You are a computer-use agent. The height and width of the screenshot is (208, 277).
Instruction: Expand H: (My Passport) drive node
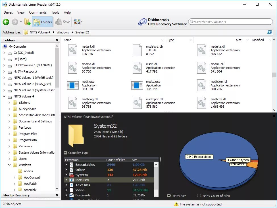coord(4,71)
